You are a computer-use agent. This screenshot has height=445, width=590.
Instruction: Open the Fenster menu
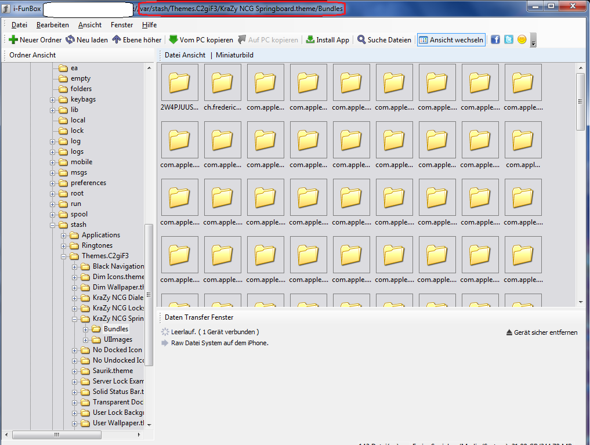click(121, 25)
